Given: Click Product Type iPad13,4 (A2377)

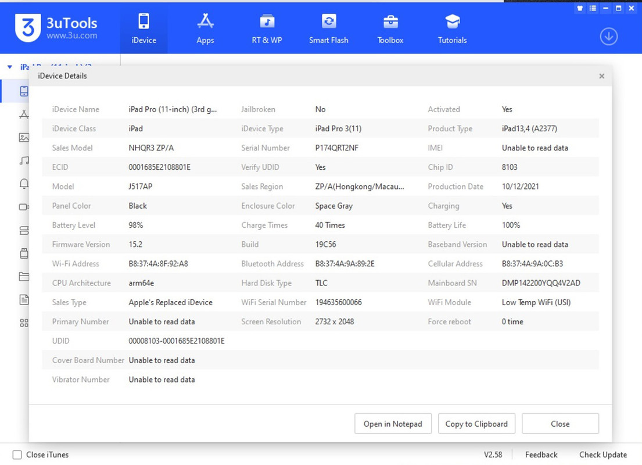Looking at the screenshot, I should pos(529,128).
